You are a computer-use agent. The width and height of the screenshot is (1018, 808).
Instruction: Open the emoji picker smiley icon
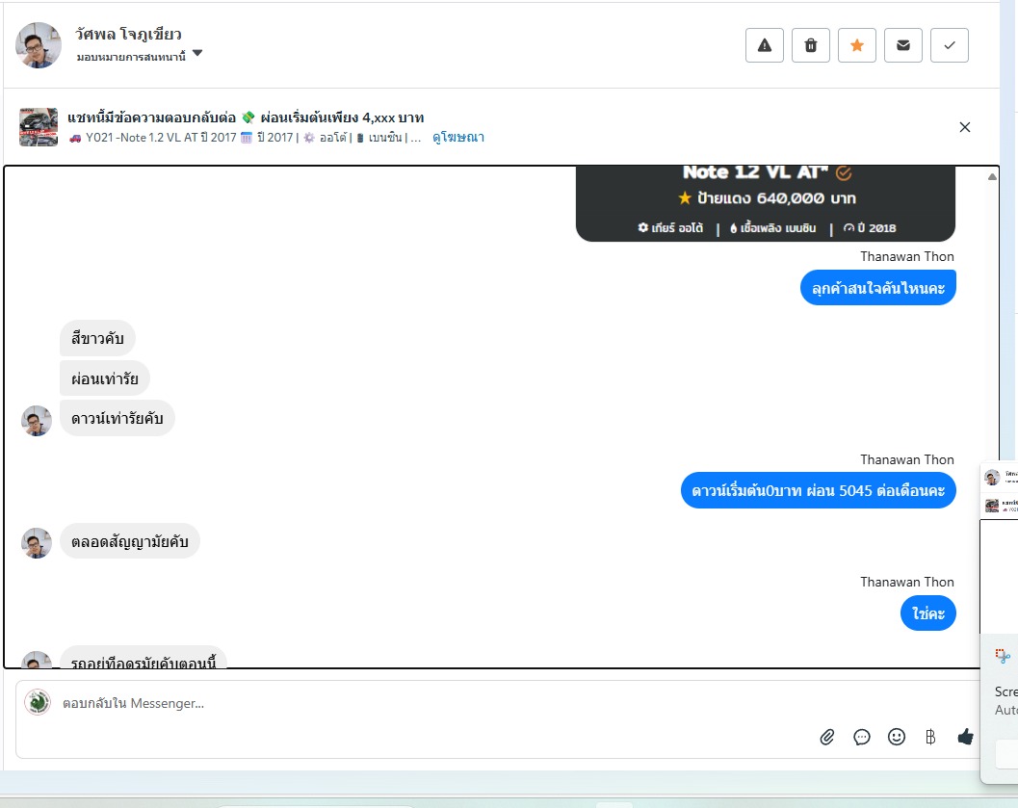pos(897,737)
